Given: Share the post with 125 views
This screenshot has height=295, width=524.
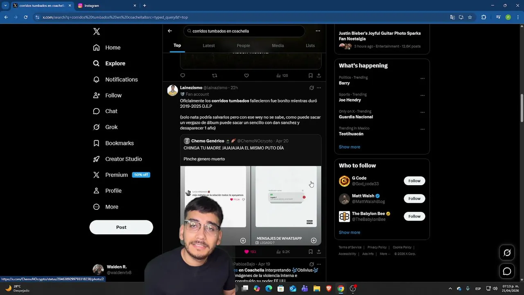Looking at the screenshot, I should [x=319, y=75].
